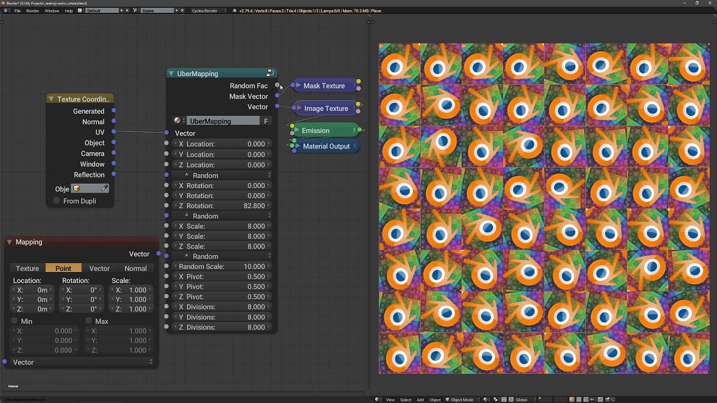The image size is (717, 403).
Task: Click the eyedropper in the Object field
Action: coord(105,189)
